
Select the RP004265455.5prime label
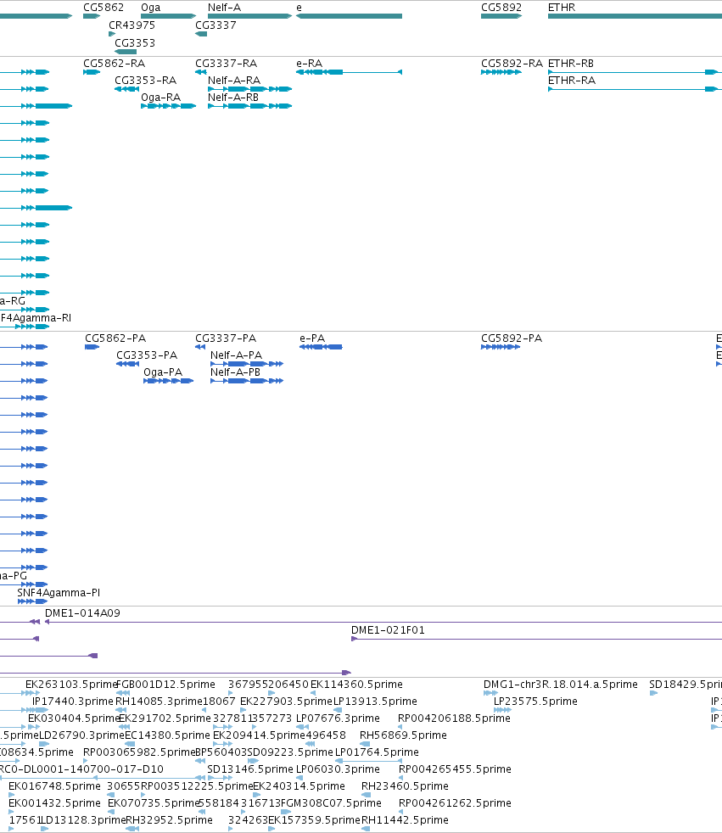(455, 769)
